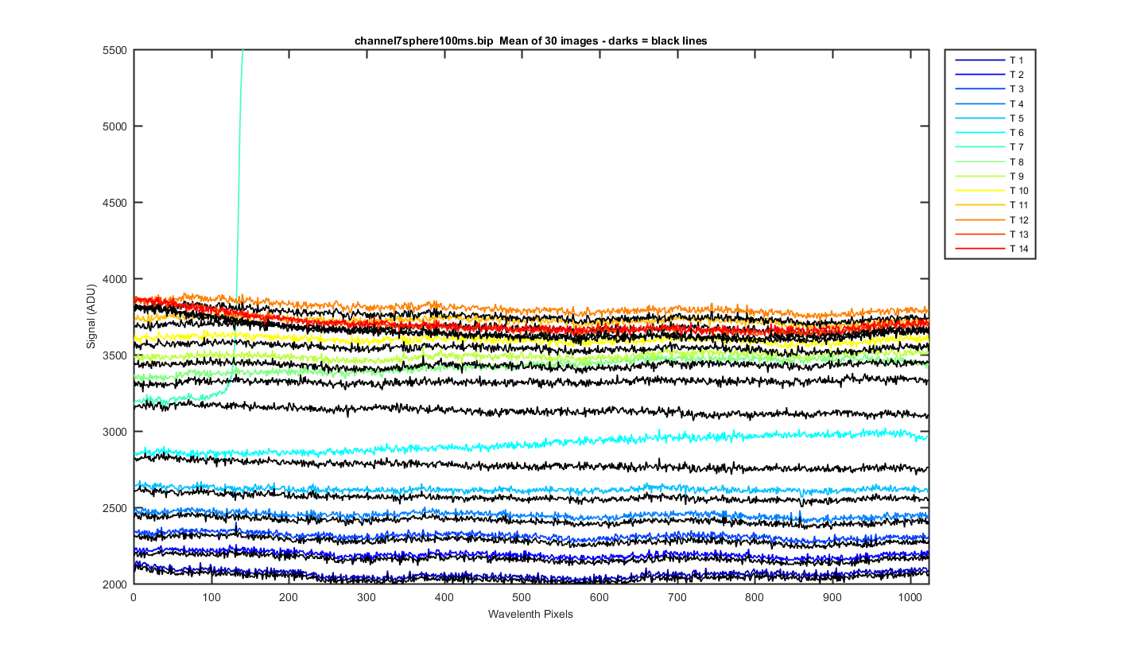
Task: Click the T 4 legend entry
Action: tap(990, 104)
